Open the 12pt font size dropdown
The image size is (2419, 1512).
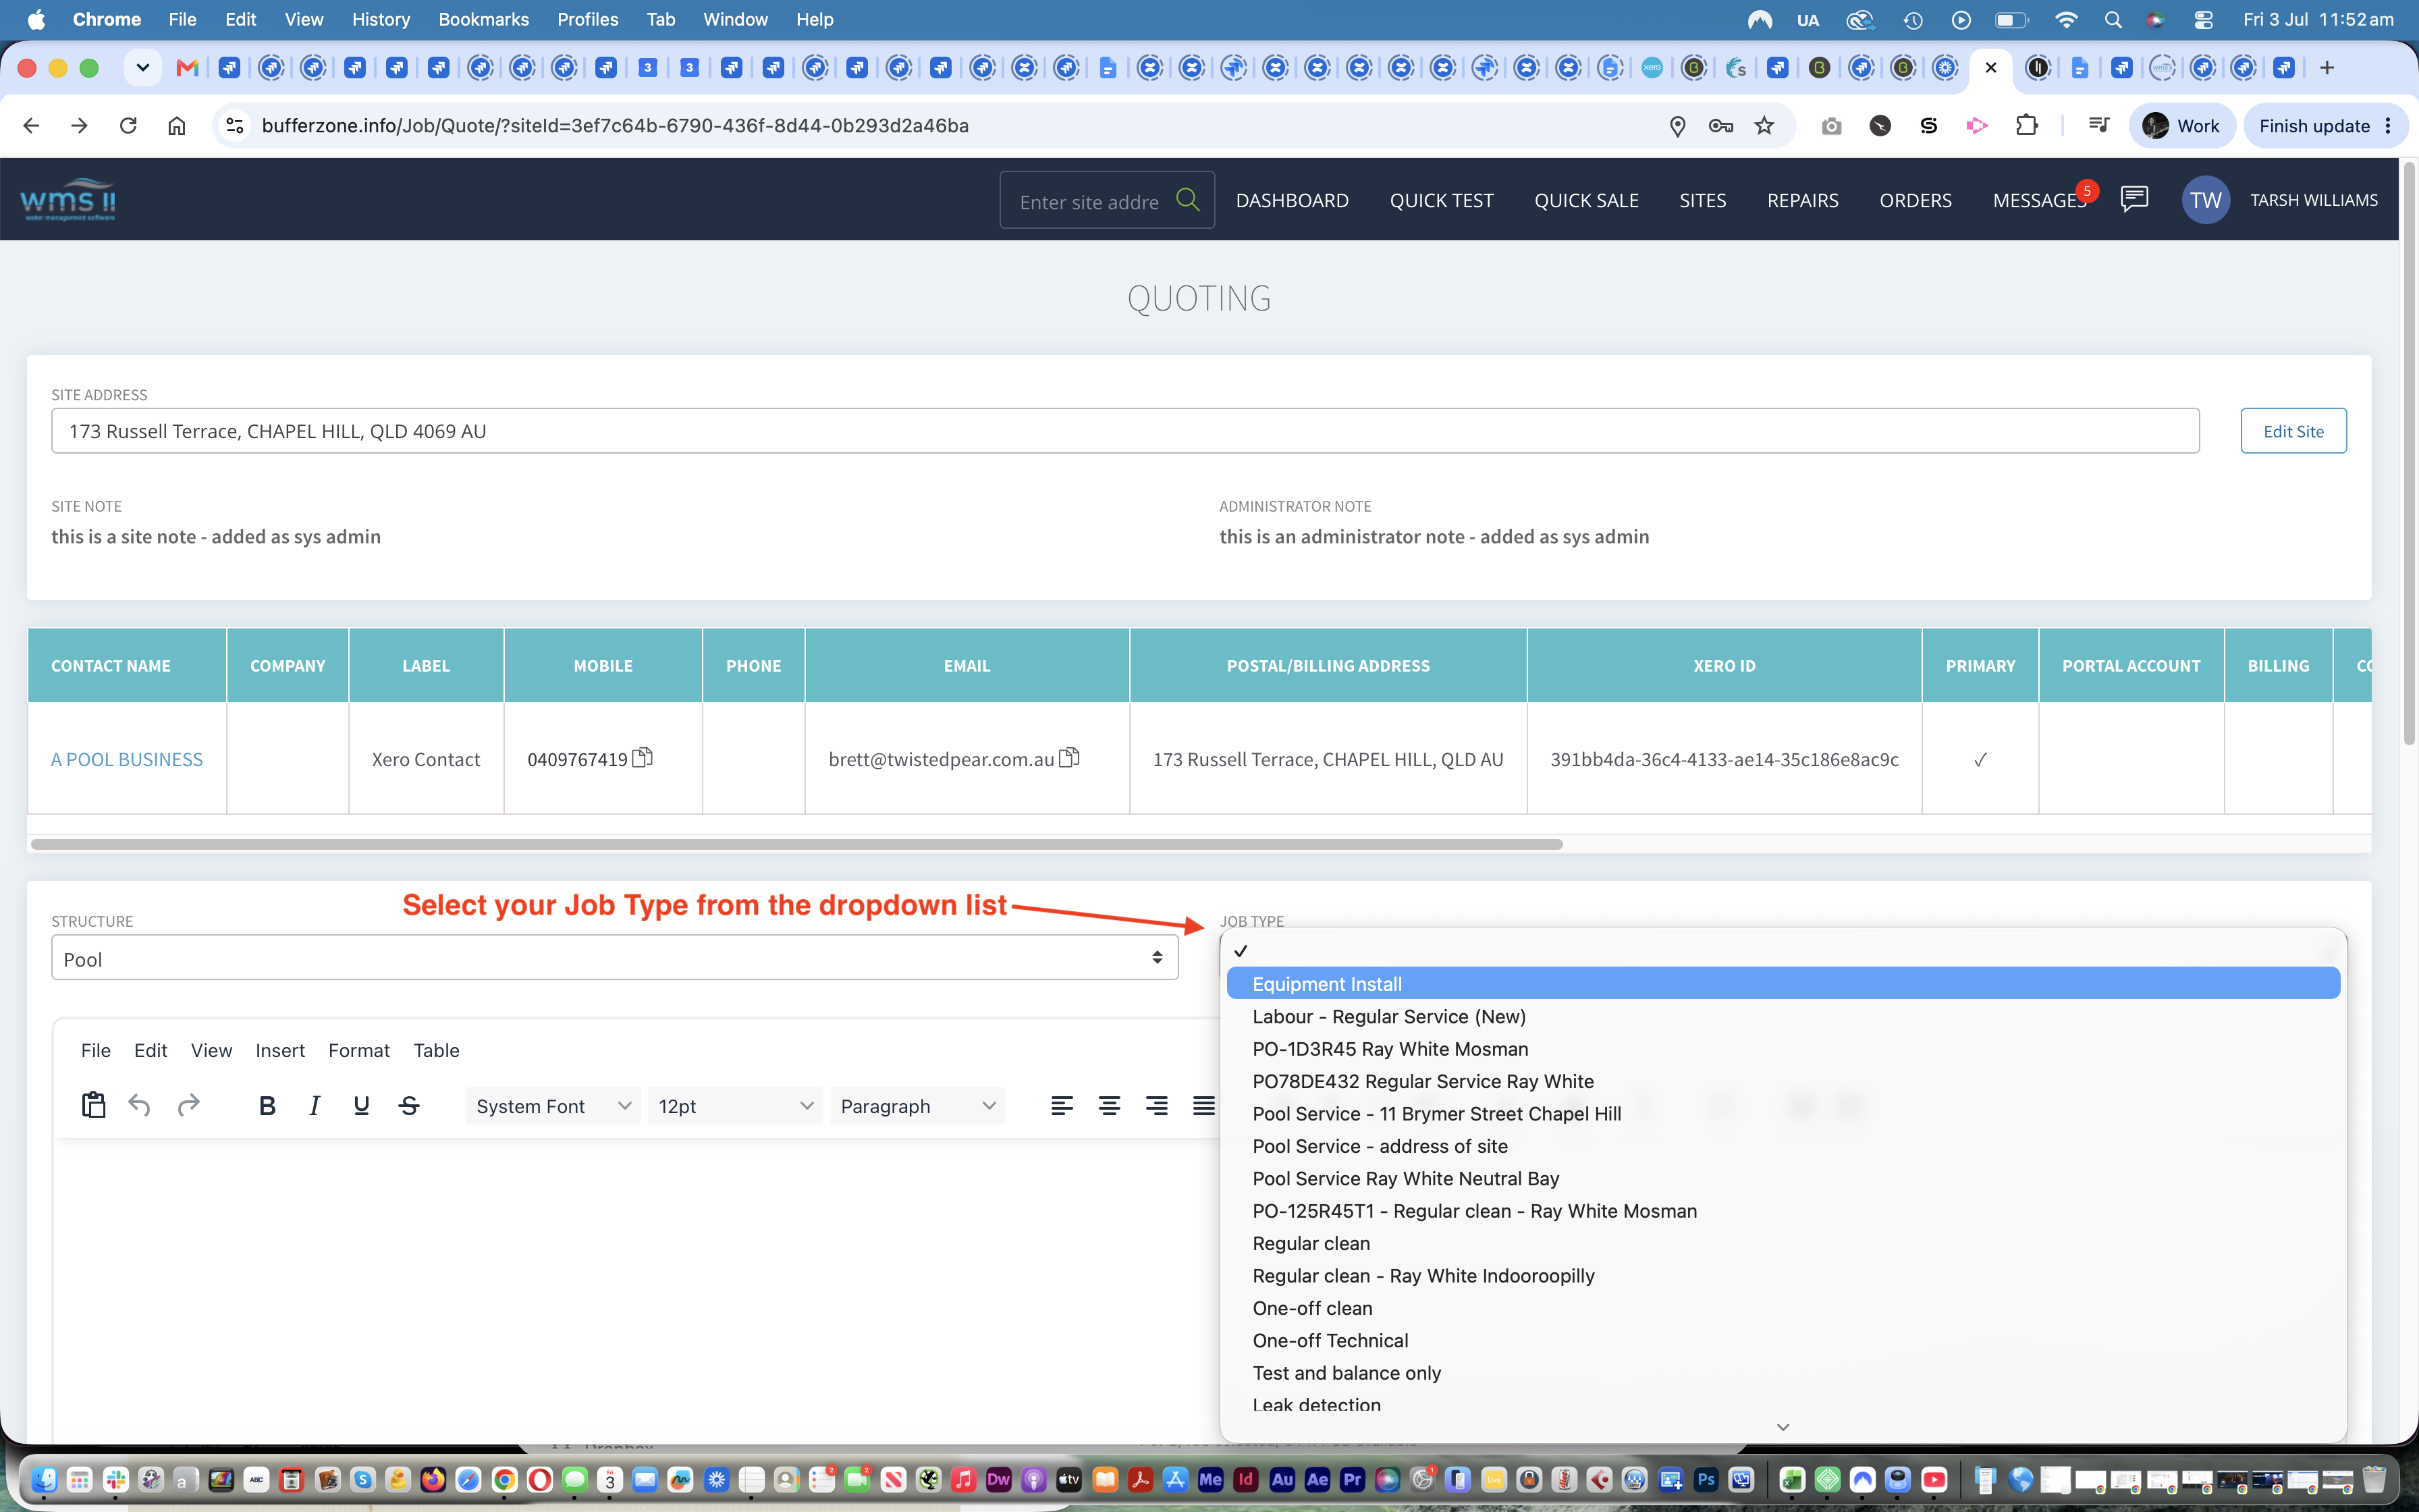(735, 1106)
